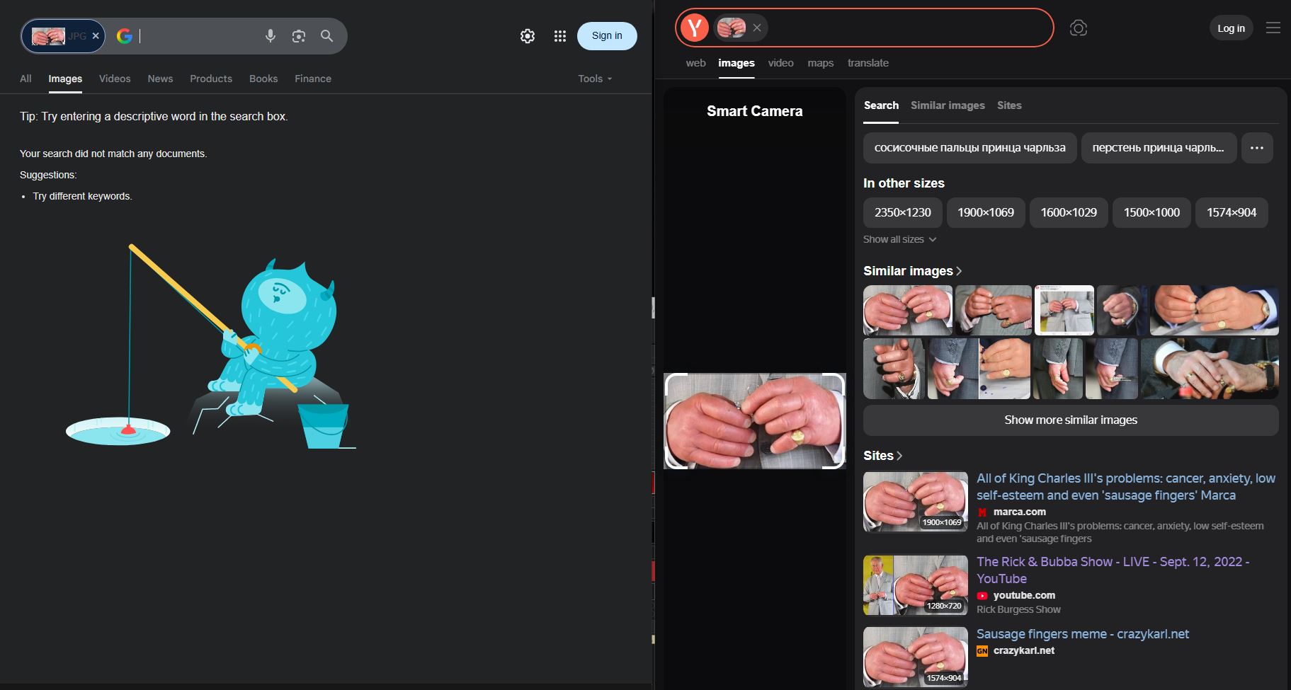The height and width of the screenshot is (690, 1291).
Task: Click the Yandex Y logo
Action: click(x=695, y=28)
